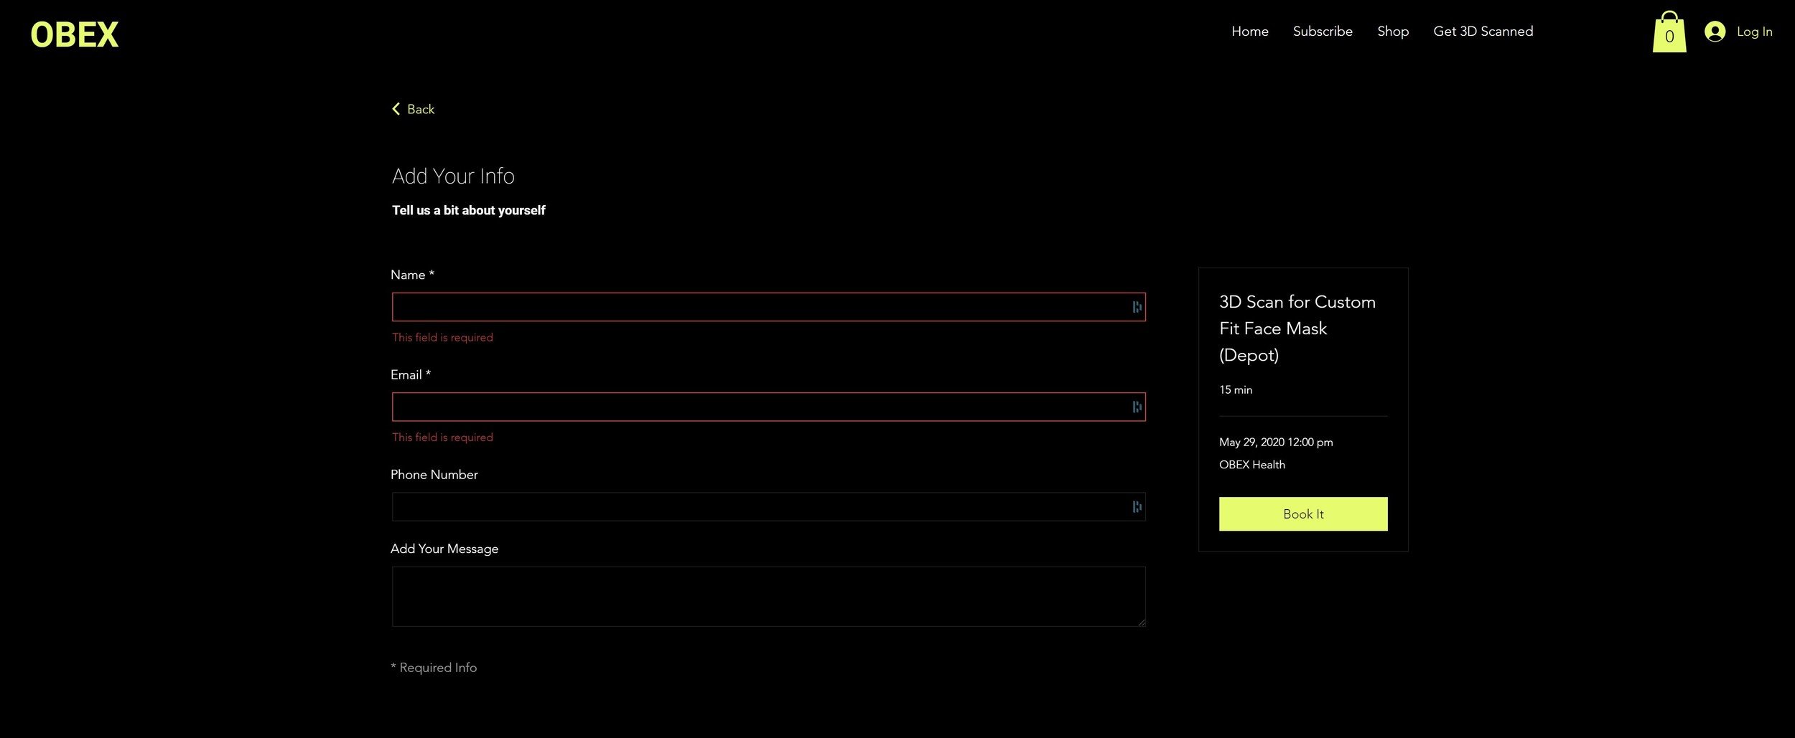The image size is (1795, 738).
Task: Click the 'Email *' label
Action: [411, 374]
